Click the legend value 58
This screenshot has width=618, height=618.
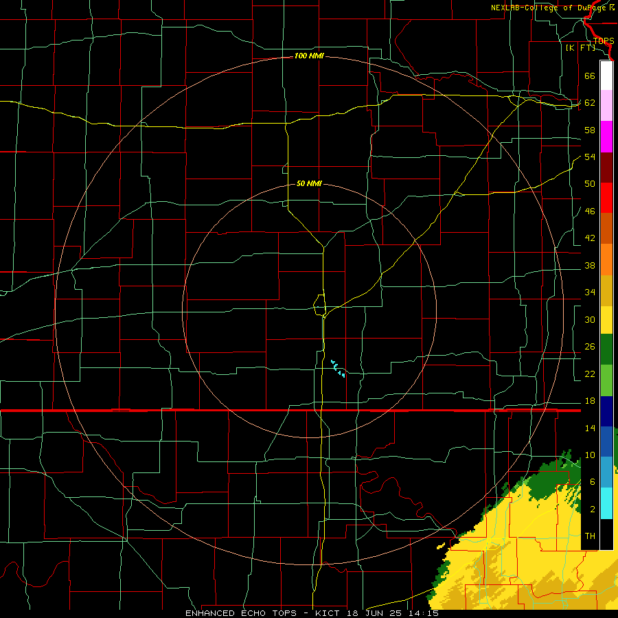pos(590,130)
